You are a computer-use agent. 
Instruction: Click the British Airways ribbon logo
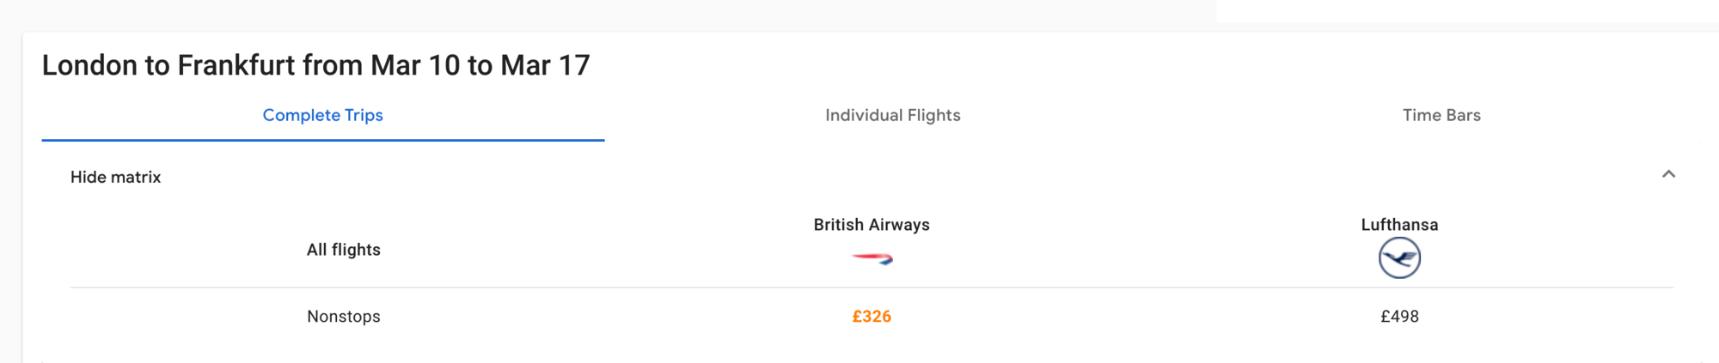pos(872,258)
